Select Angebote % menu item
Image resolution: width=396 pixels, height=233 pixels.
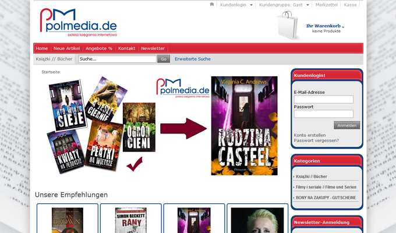[99, 48]
